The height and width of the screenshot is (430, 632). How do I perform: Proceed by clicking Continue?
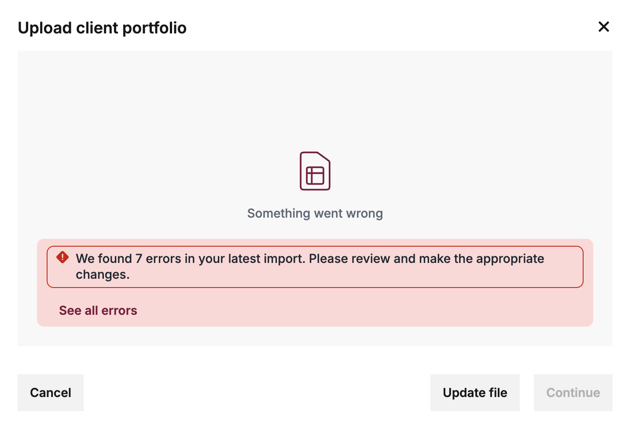(573, 393)
